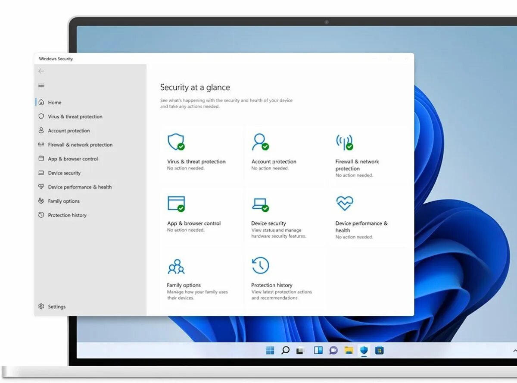Open taskbar Search

point(285,350)
